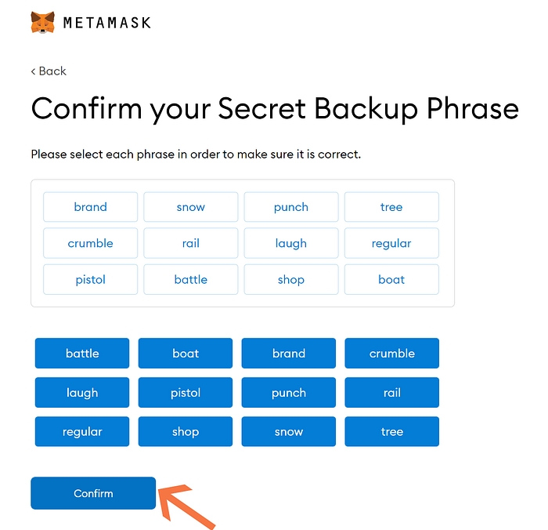This screenshot has width=548, height=530.
Task: Deselect 'pistol' in the white phrase box
Action: pyautogui.click(x=91, y=279)
